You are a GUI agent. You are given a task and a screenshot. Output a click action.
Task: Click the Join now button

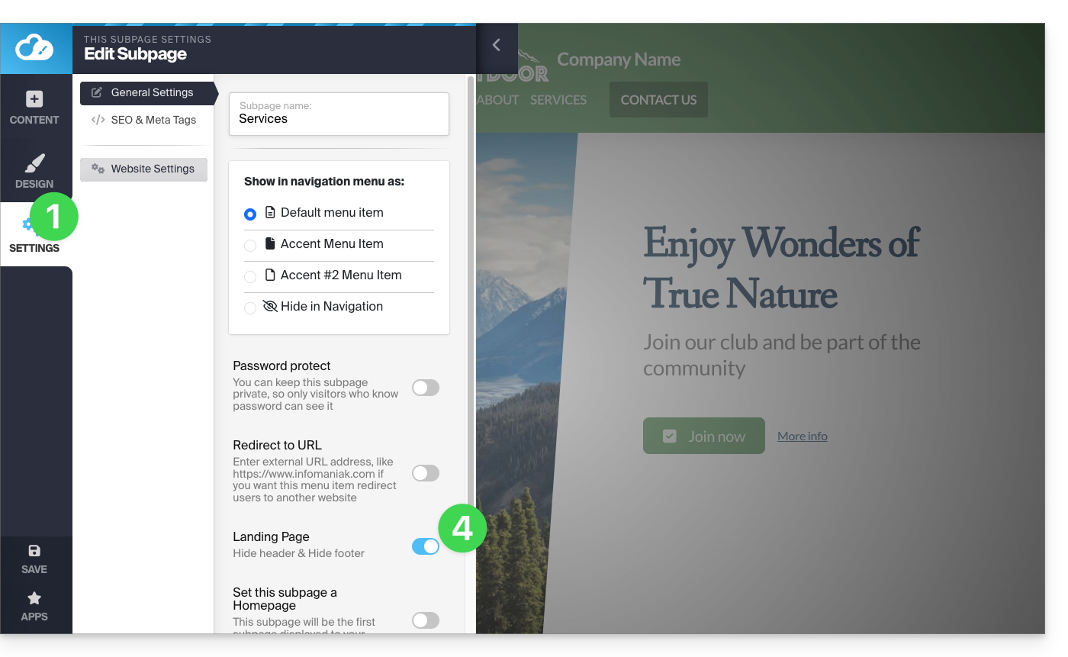[703, 436]
